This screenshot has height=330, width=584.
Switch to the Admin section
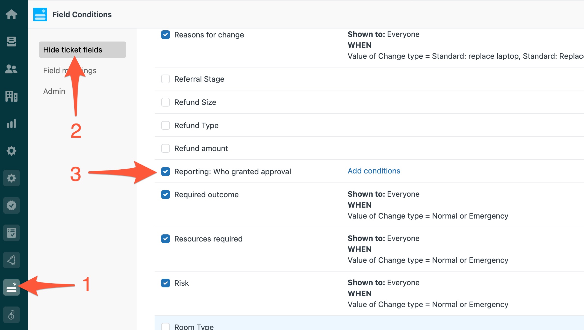[x=54, y=91]
